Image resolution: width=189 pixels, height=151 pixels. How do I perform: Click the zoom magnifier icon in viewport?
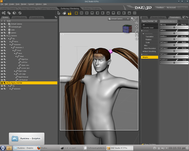137,31
